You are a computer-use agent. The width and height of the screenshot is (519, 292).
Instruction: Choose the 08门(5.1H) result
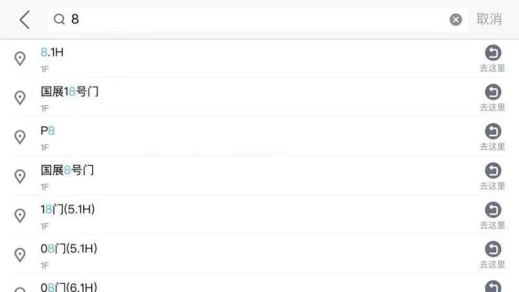[x=259, y=255]
